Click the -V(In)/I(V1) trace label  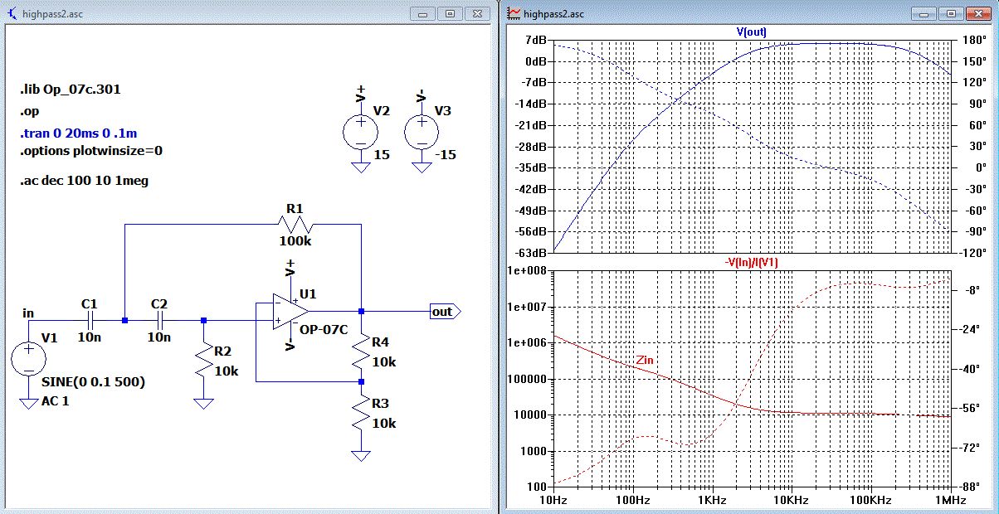[x=751, y=262]
